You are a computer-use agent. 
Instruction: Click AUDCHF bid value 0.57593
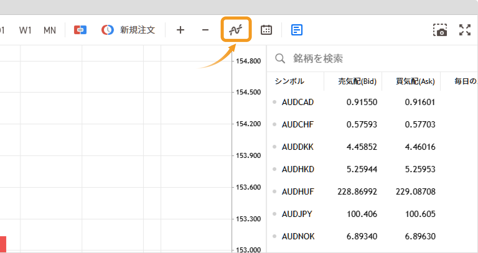click(x=362, y=124)
